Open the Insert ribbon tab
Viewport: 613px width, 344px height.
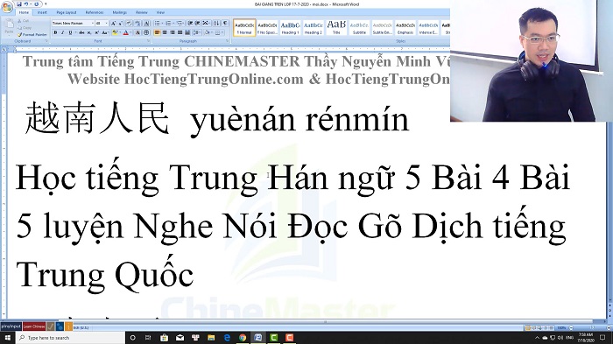point(42,12)
